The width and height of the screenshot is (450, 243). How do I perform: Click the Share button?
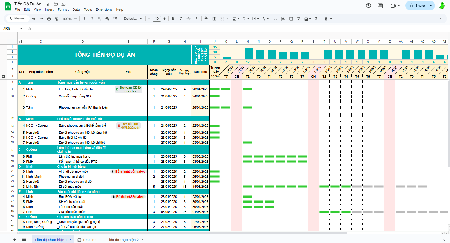(x=417, y=6)
